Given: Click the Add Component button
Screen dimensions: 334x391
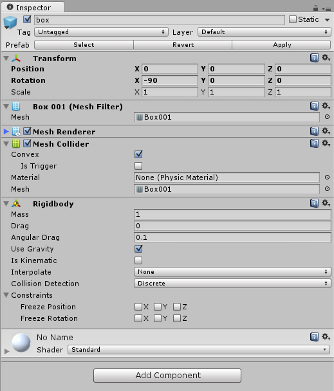Looking at the screenshot, I should click(167, 376).
